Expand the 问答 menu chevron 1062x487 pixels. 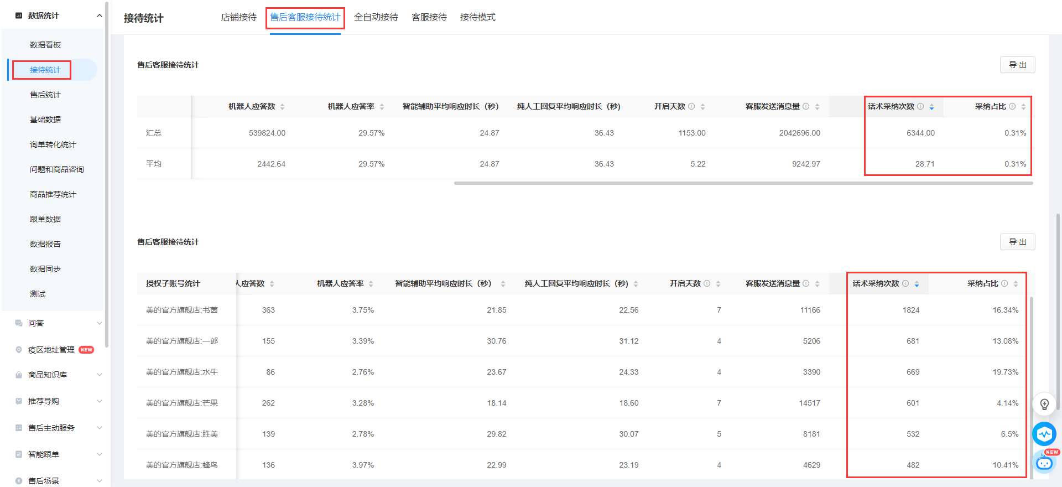pos(100,323)
